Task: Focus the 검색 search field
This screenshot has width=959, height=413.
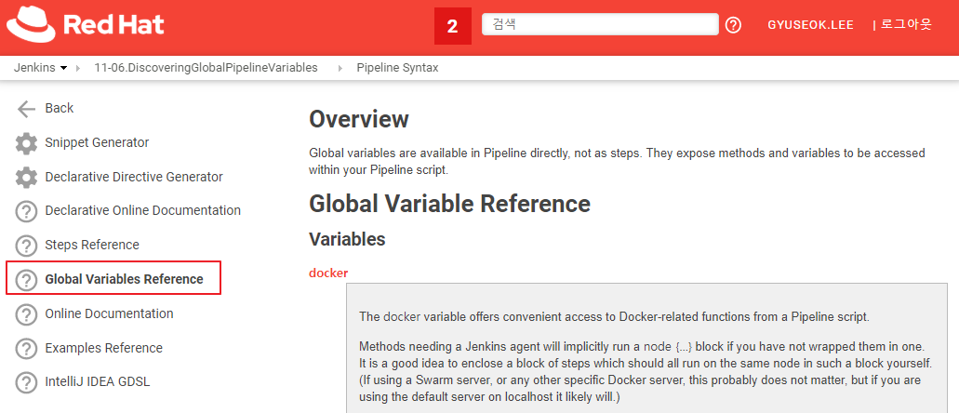Action: click(x=600, y=25)
